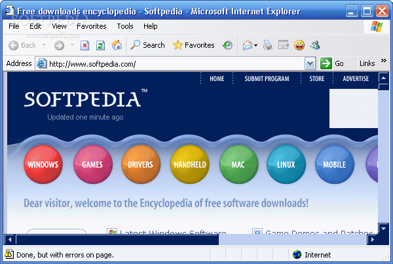393x264 pixels.
Task: Click the Edit page toolbar icon
Action: click(x=284, y=45)
